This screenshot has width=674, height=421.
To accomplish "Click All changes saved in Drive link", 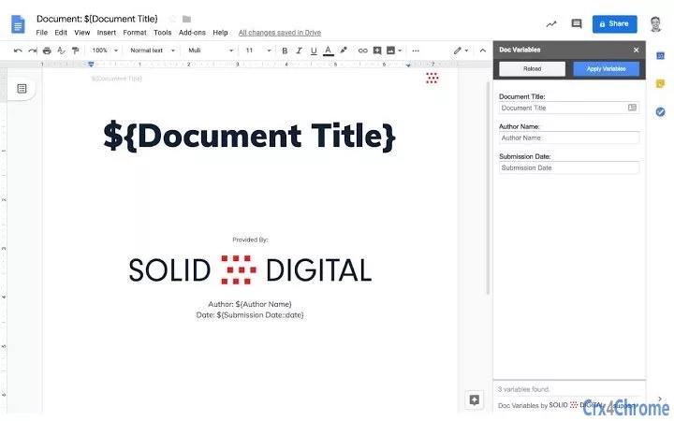I will [280, 33].
